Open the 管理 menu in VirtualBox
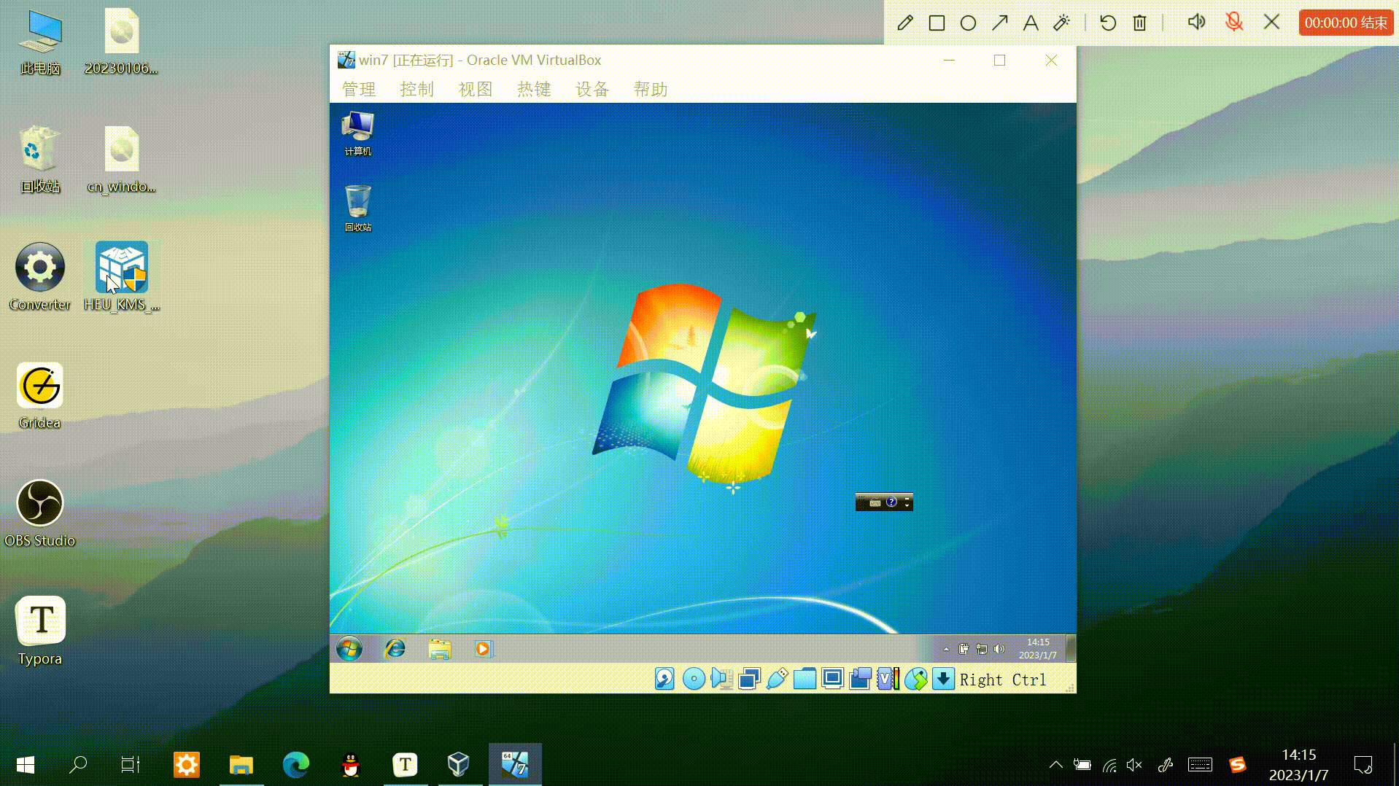Viewport: 1399px width, 786px height. pos(359,89)
